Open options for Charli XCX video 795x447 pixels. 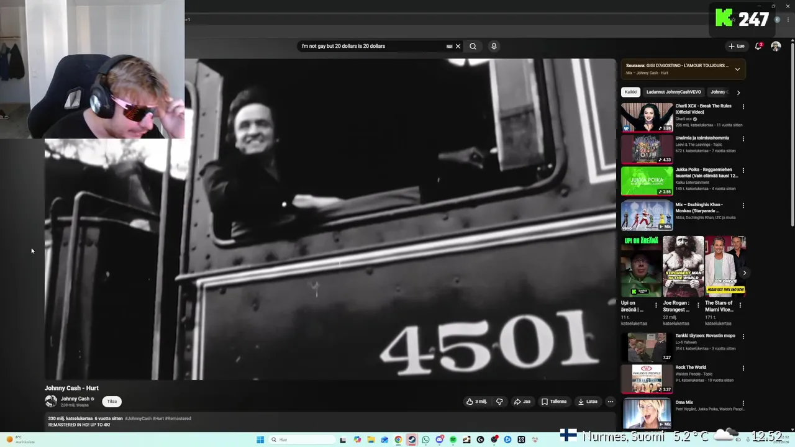coord(743,107)
